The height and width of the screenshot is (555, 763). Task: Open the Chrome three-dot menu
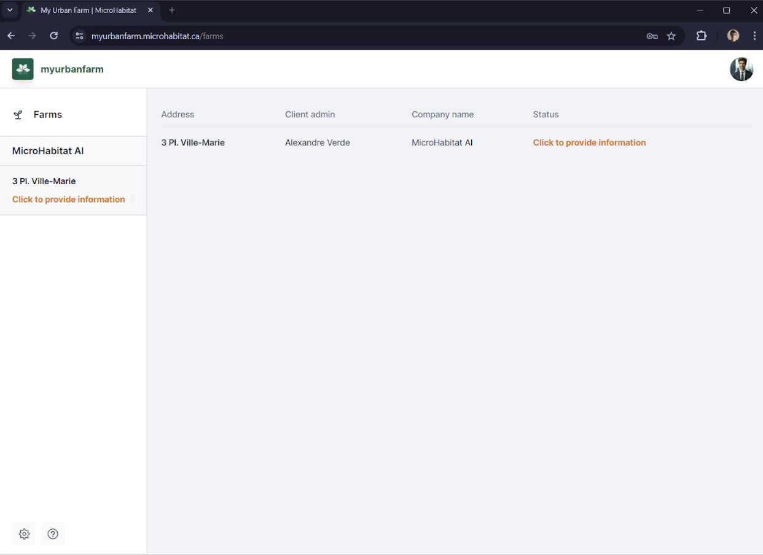click(x=754, y=36)
